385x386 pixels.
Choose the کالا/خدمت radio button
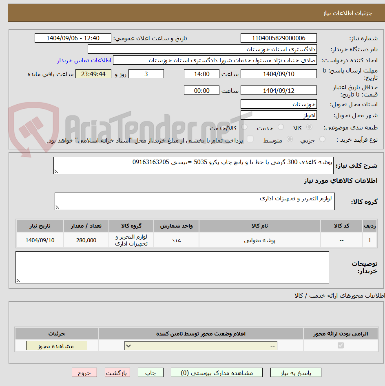pyautogui.click(x=244, y=127)
